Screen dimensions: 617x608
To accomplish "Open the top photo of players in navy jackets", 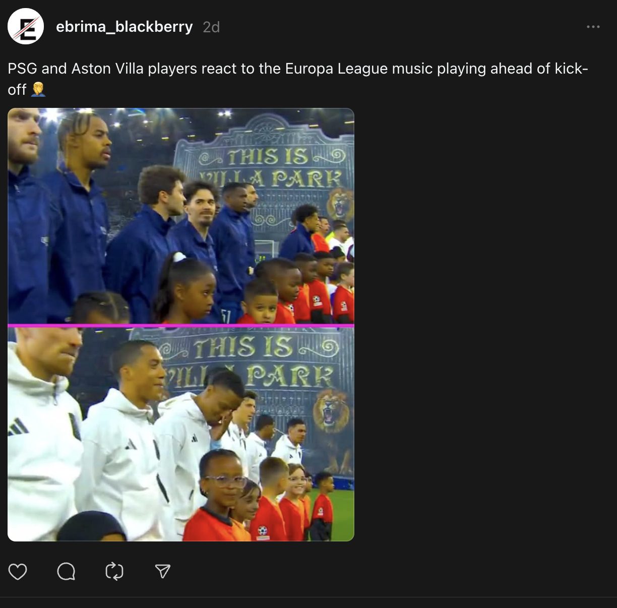I will click(181, 216).
